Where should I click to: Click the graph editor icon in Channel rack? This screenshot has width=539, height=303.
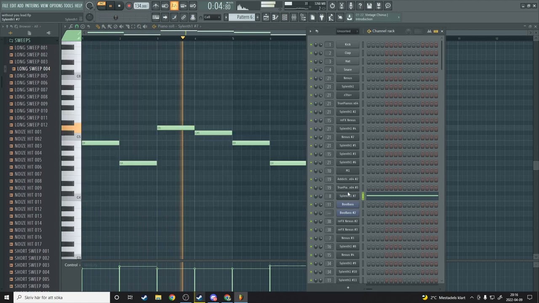(x=430, y=31)
